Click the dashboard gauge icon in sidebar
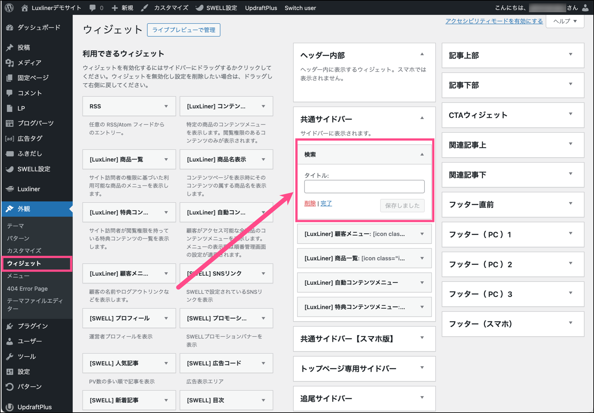Viewport: 594px width, 413px height. point(10,28)
